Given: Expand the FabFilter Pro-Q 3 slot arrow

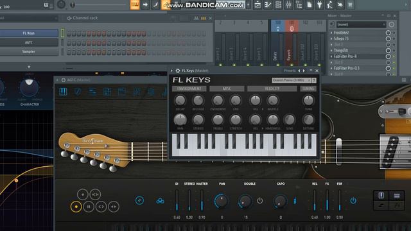Looking at the screenshot, I should click(331, 69).
